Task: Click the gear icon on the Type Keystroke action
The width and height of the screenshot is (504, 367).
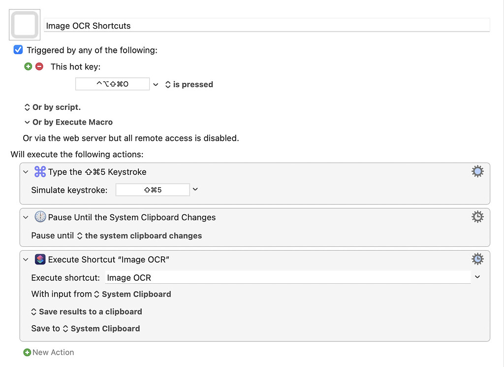Action: pos(477,171)
